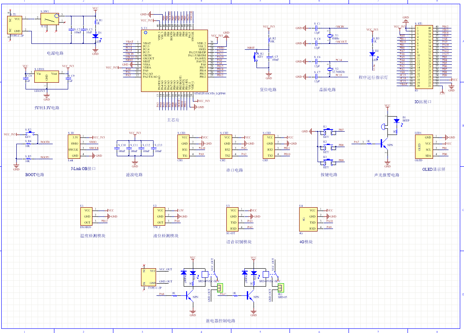Viewport: 464px width, 333px height.
Task: Click the K3 key connected to PB9
Action: coord(328,163)
